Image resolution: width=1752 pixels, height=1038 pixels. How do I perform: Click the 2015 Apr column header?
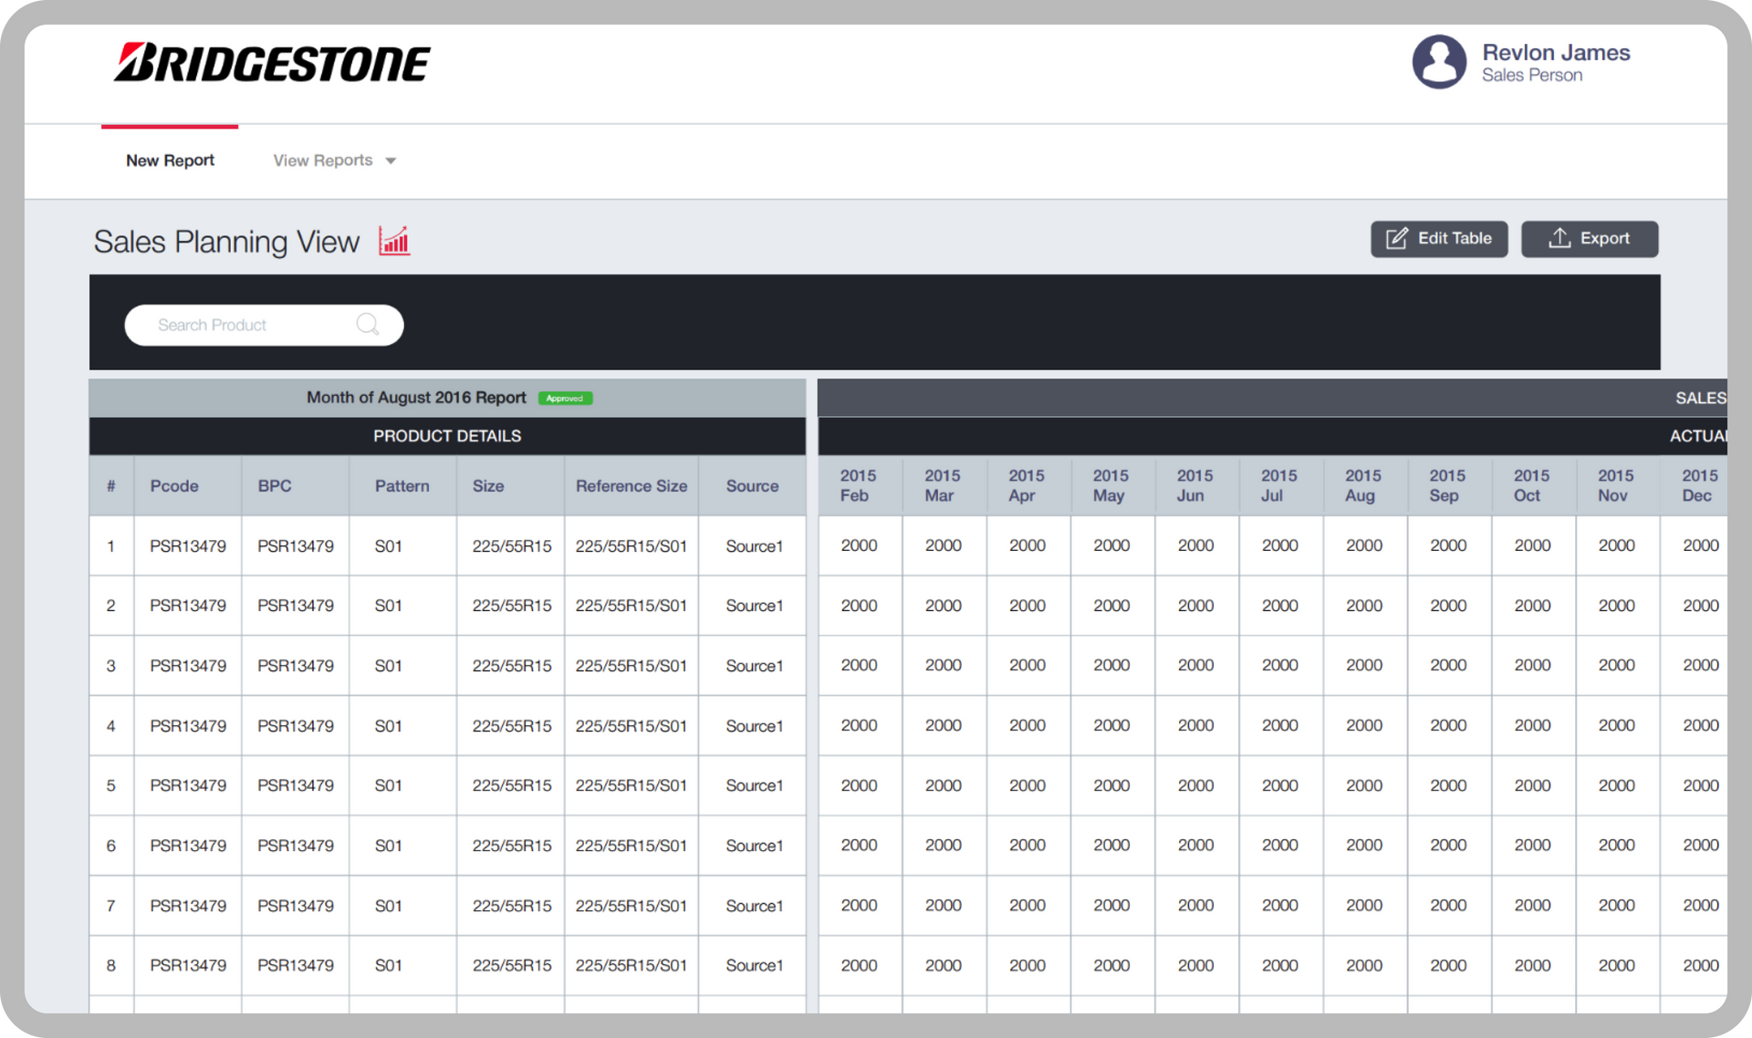click(x=1028, y=486)
